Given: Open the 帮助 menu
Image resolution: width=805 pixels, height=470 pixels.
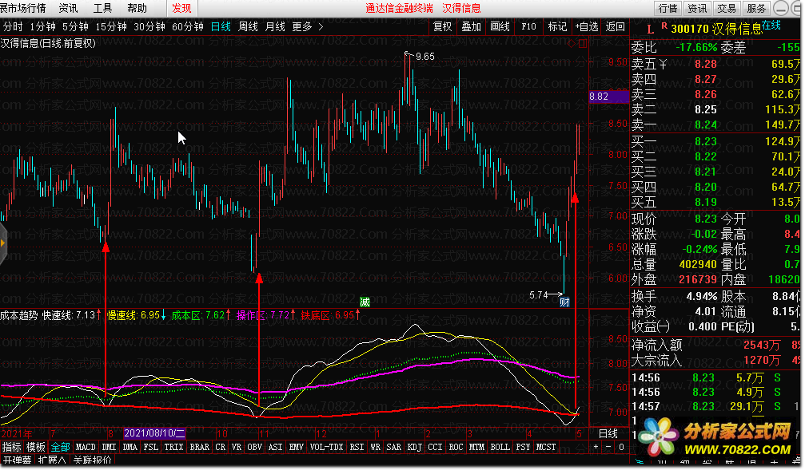Looking at the screenshot, I should (137, 8).
